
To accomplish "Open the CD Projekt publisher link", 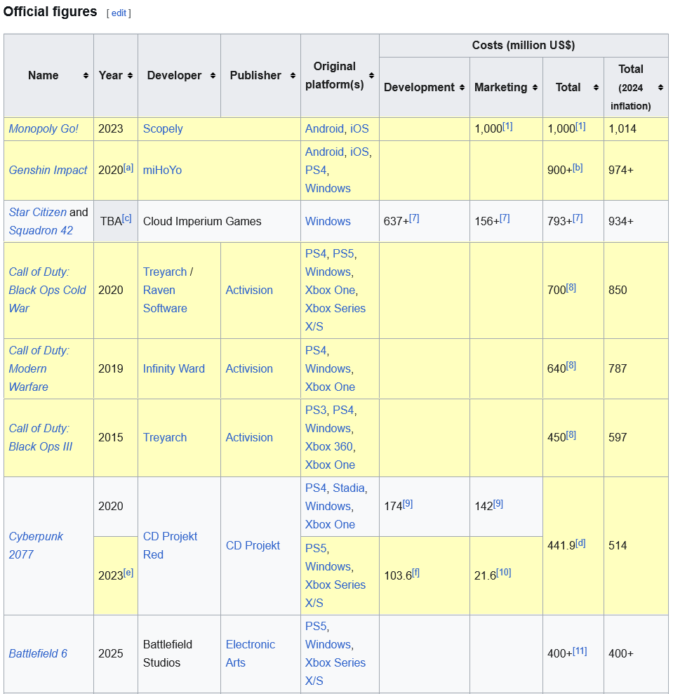I will [x=253, y=545].
